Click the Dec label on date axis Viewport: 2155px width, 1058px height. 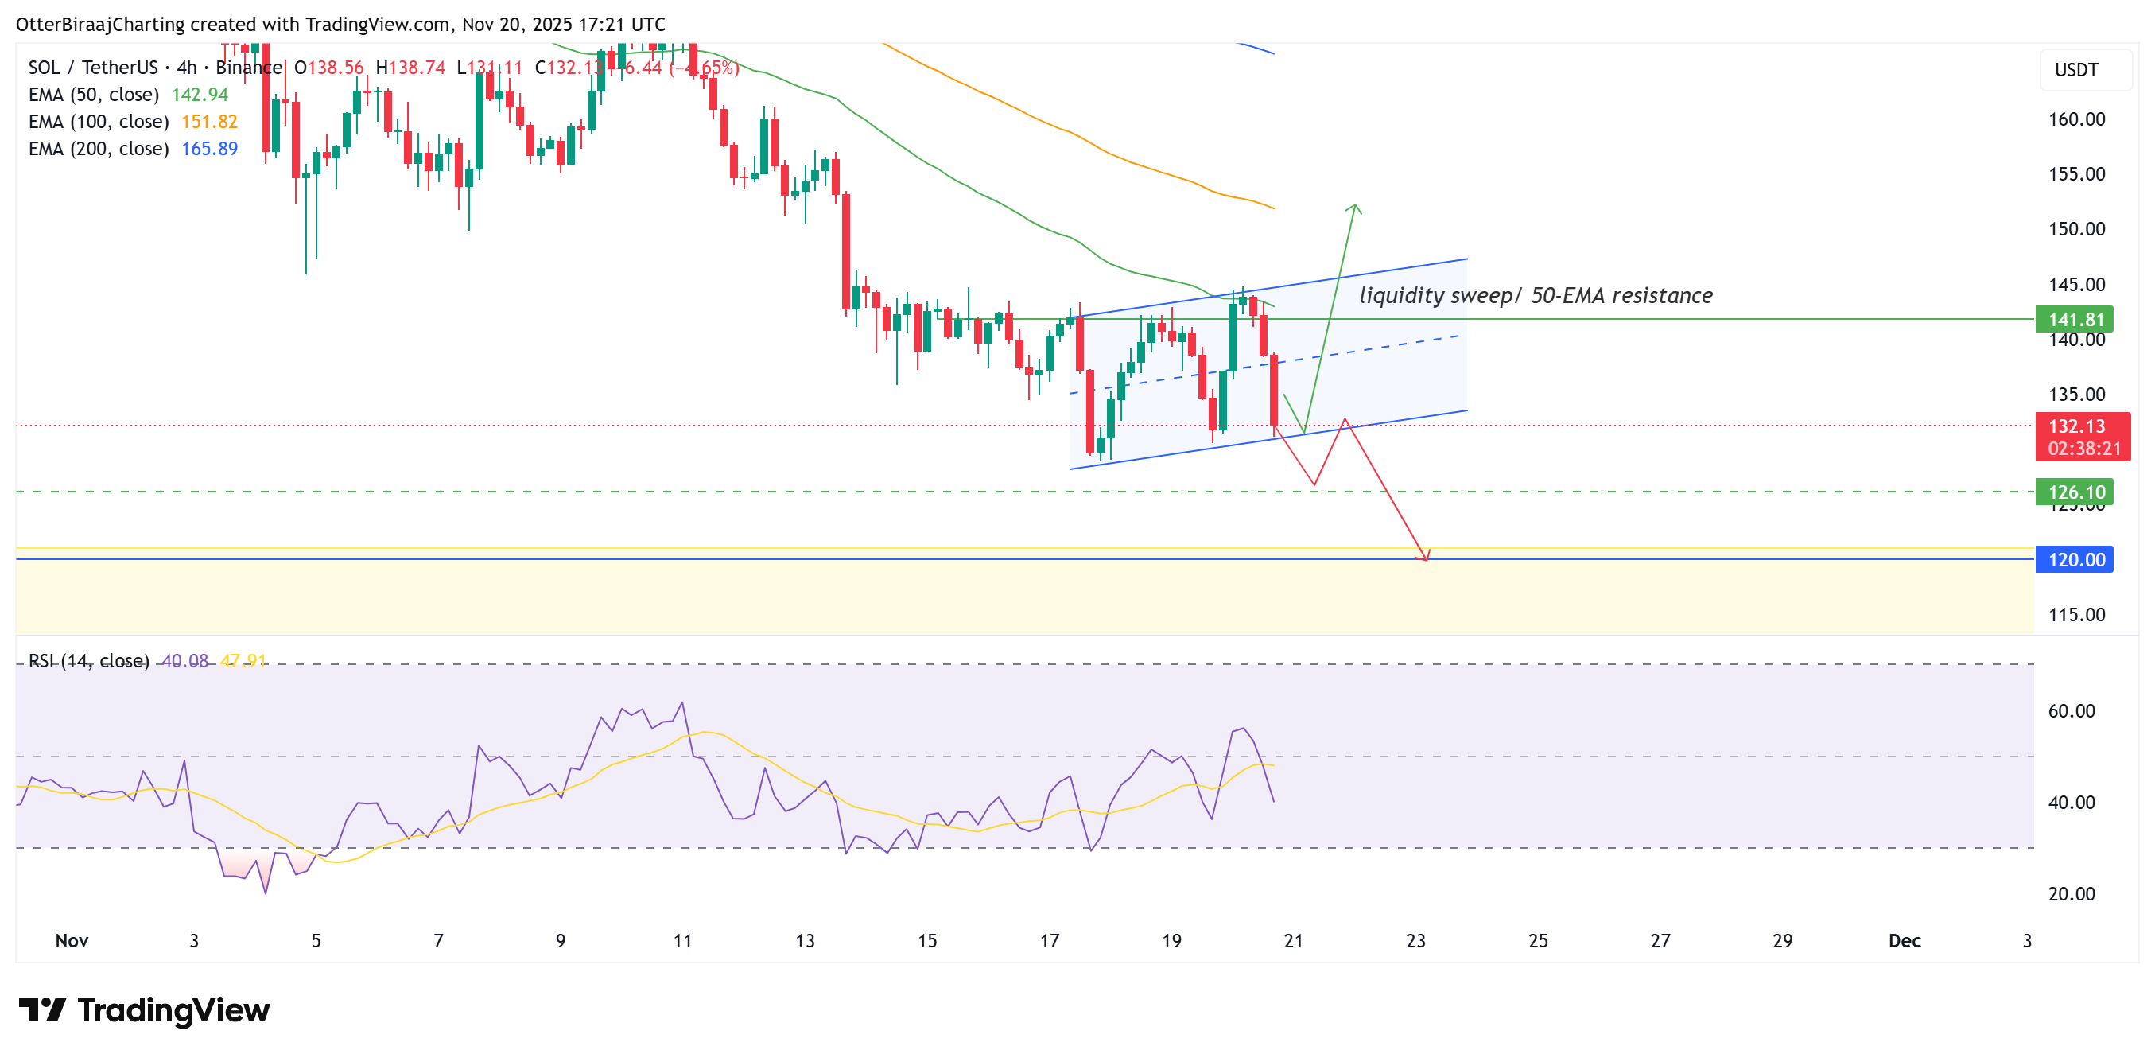tap(1904, 940)
